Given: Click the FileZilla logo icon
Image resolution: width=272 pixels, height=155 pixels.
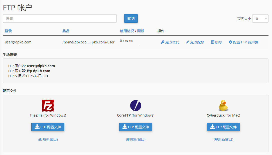Looking at the screenshot, I should pos(48,105).
